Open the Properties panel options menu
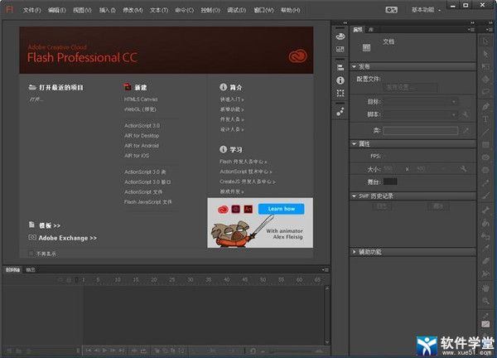The image size is (497, 358). pyautogui.click(x=471, y=30)
